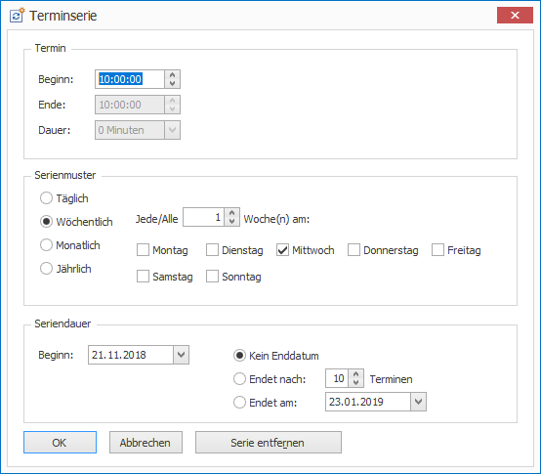Open the Dauer duration dropdown
Image resolution: width=541 pixels, height=474 pixels.
(172, 130)
